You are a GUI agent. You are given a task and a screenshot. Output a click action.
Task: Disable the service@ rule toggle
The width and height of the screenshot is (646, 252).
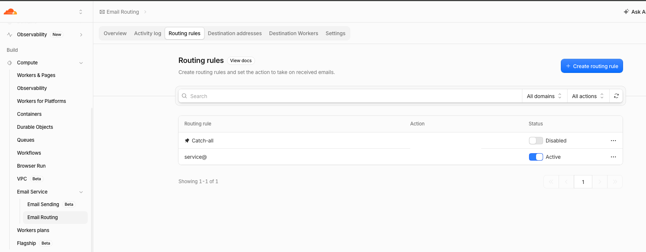click(536, 157)
